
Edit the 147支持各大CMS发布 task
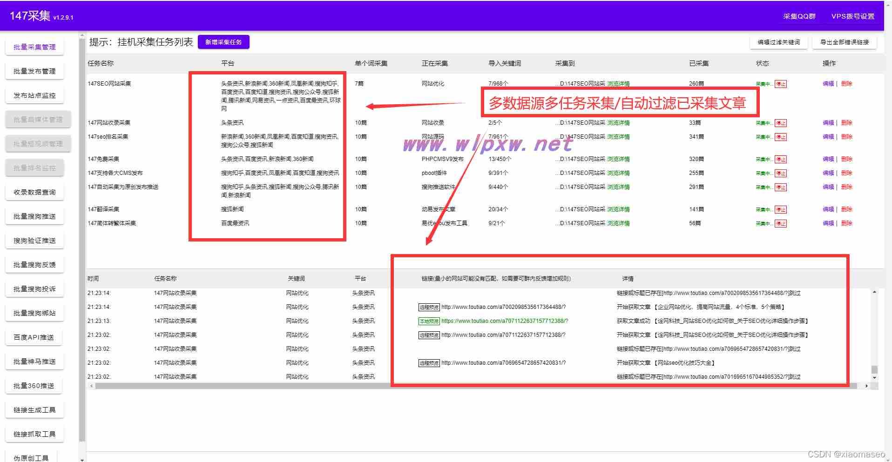(828, 173)
